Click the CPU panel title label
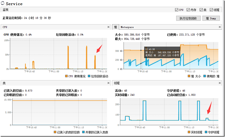225x137 pixels. pyautogui.click(x=5, y=27)
